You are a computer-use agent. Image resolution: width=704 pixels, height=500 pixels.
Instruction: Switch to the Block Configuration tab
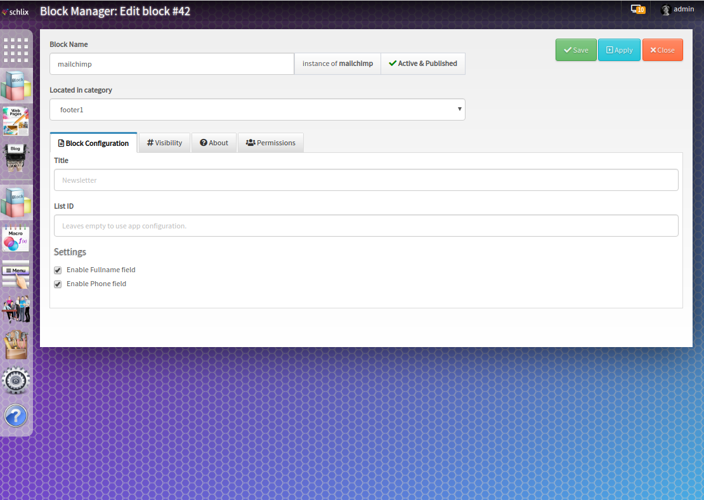[x=93, y=143]
